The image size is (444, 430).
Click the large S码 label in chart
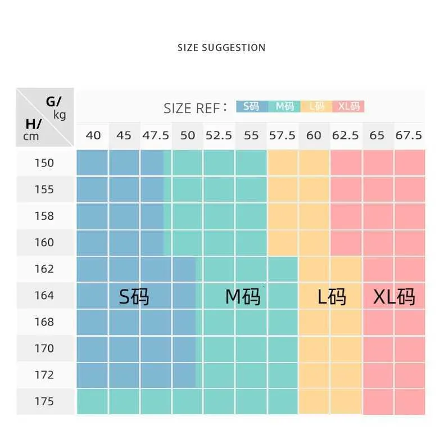[x=134, y=296]
